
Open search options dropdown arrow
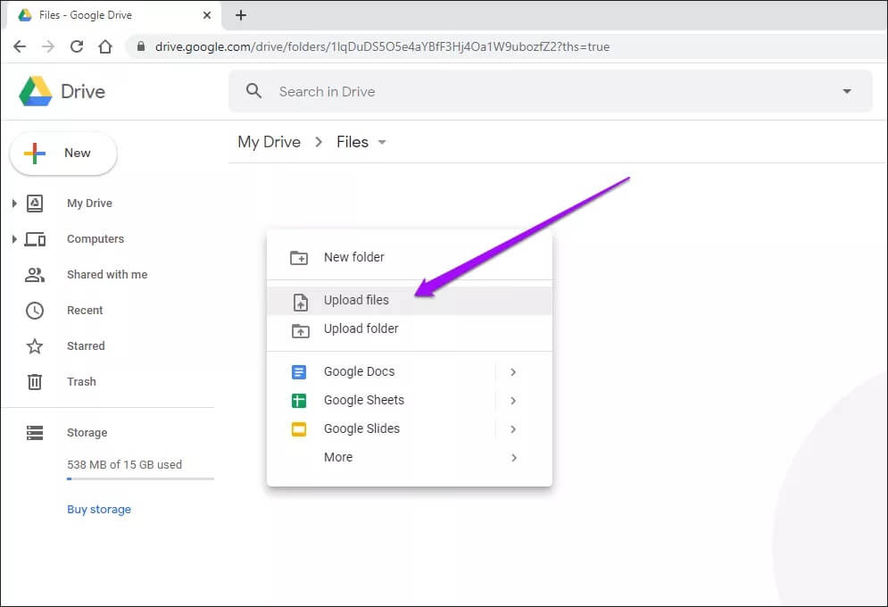tap(846, 91)
